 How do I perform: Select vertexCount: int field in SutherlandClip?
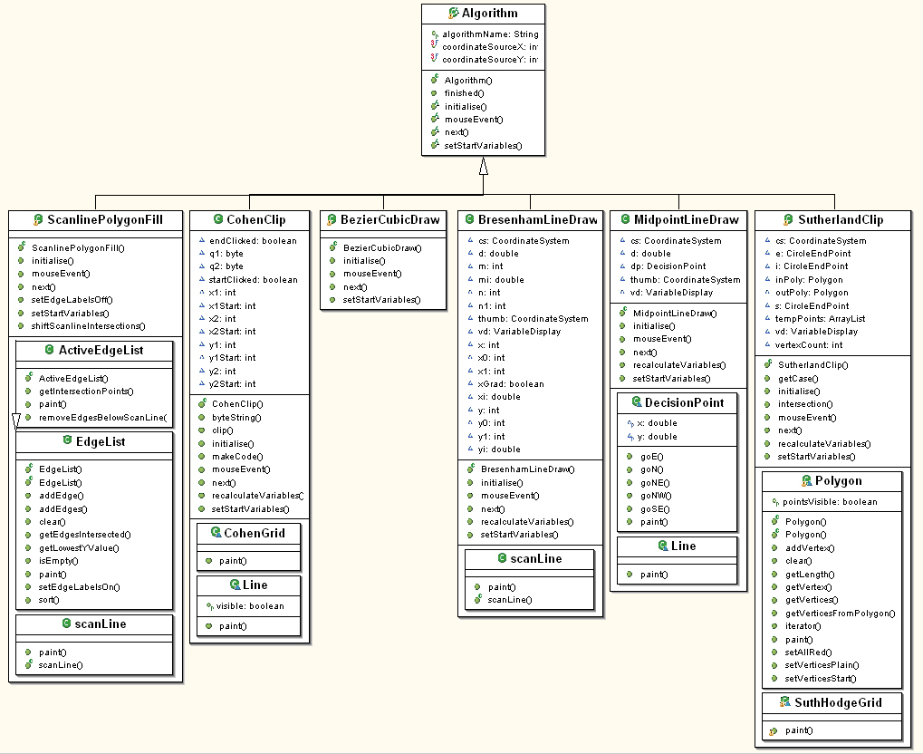[809, 345]
